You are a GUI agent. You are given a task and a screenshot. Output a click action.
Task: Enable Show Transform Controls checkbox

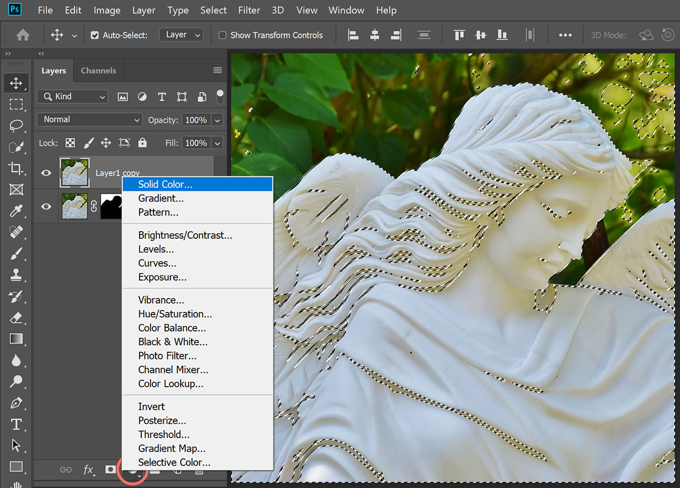(222, 35)
